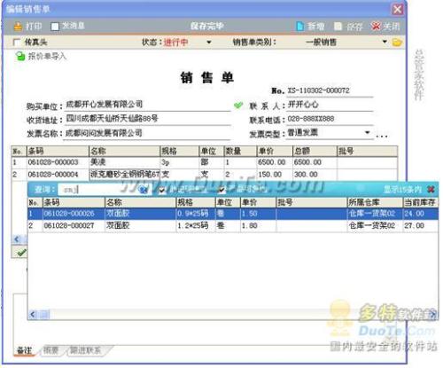Click the green 报价单导入 import icon
Image resolution: width=443 pixels, height=368 pixels.
pos(20,57)
